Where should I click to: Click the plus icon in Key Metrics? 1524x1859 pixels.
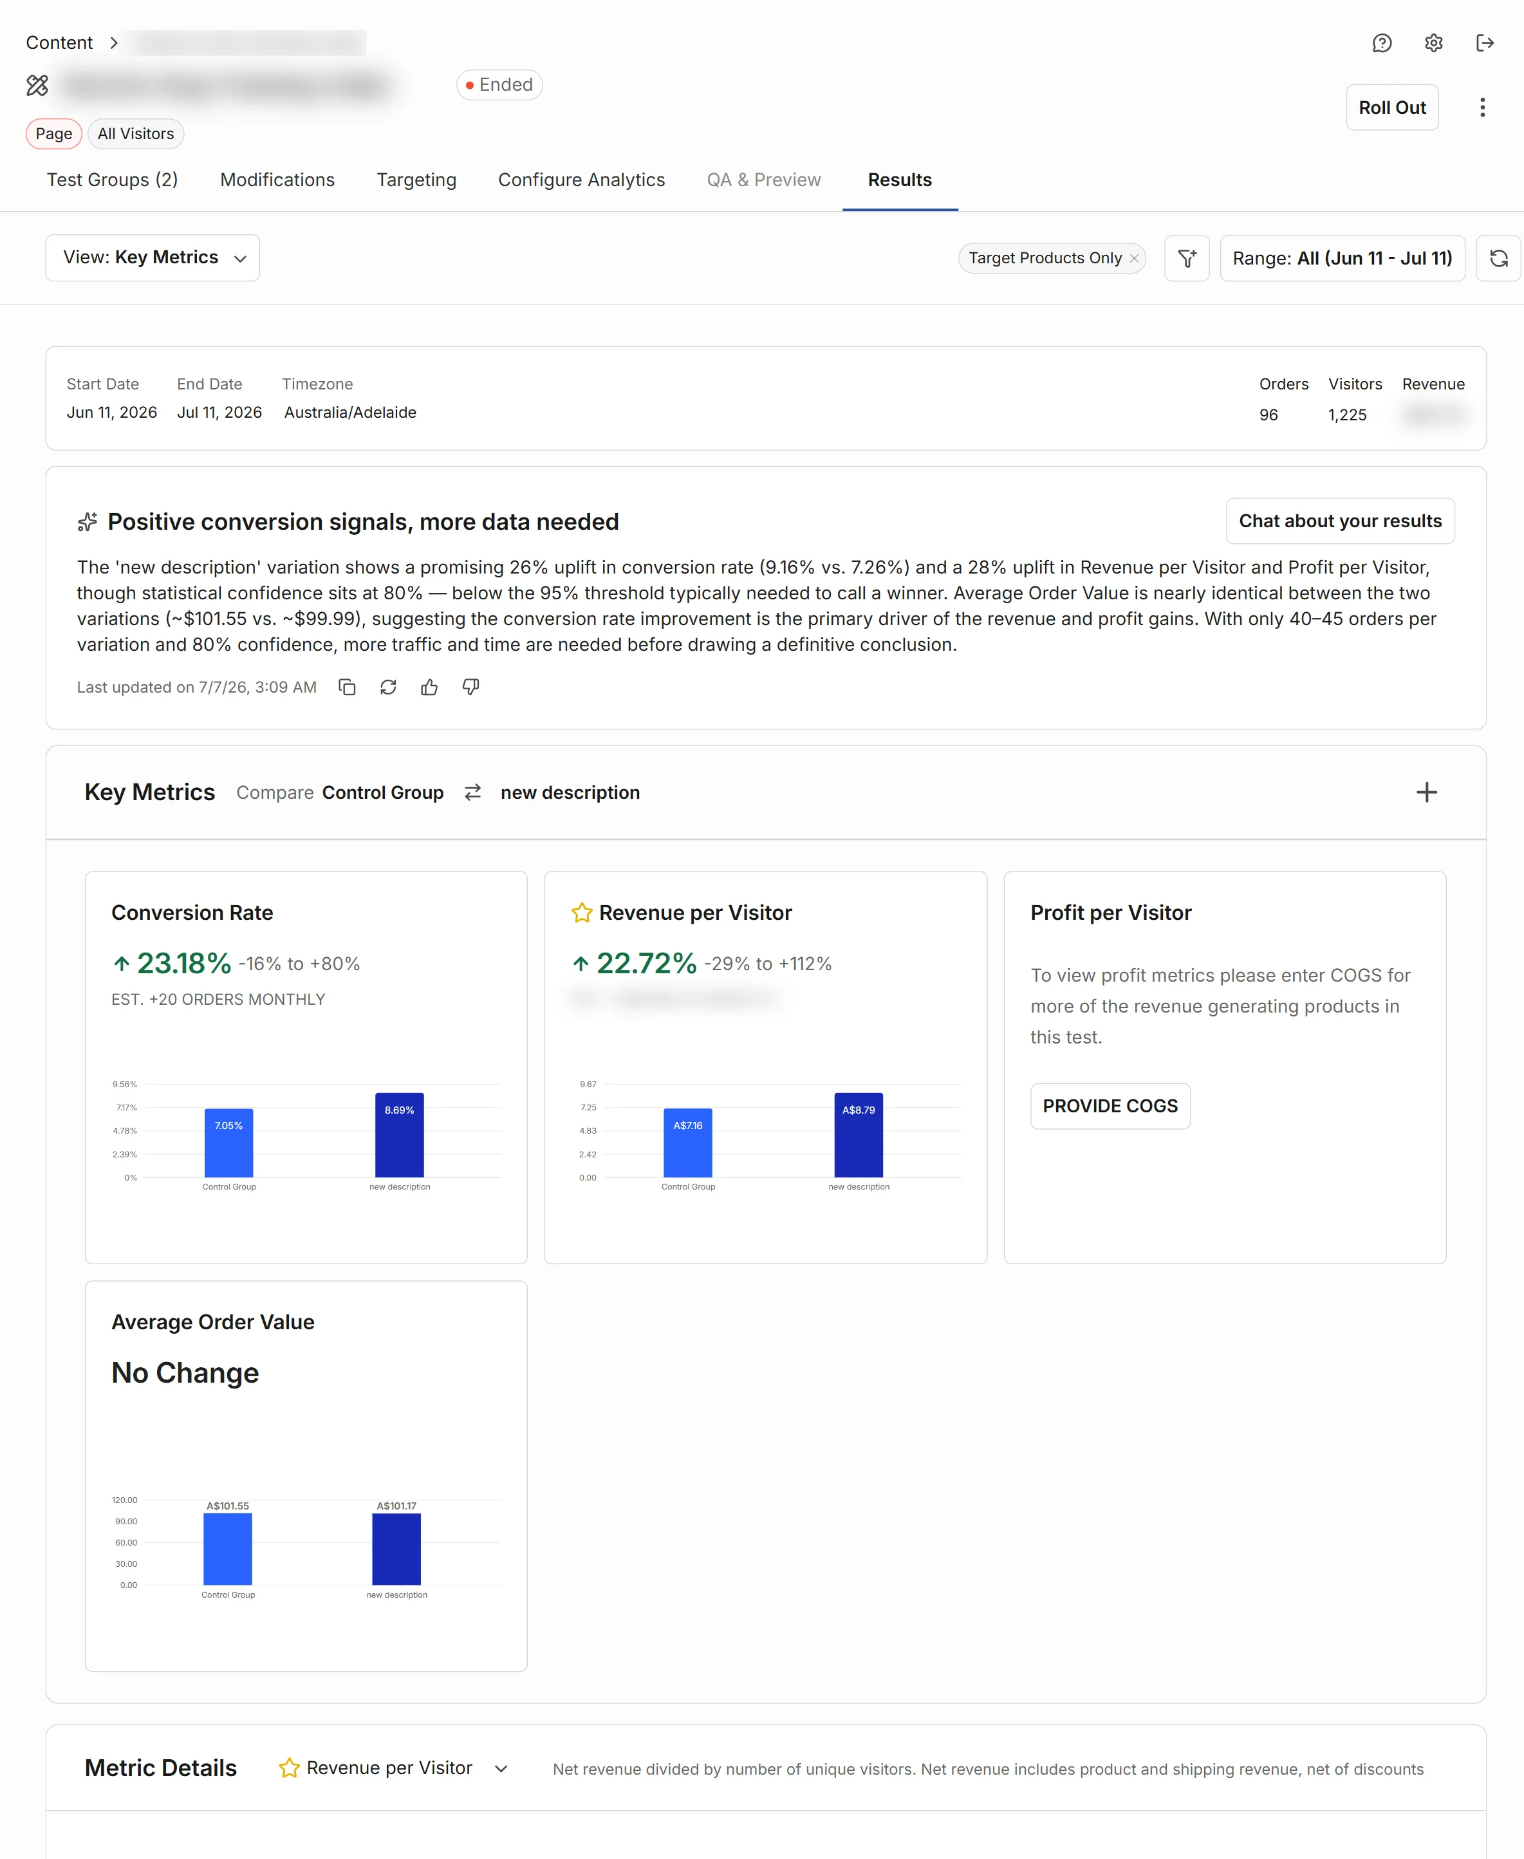click(x=1427, y=792)
